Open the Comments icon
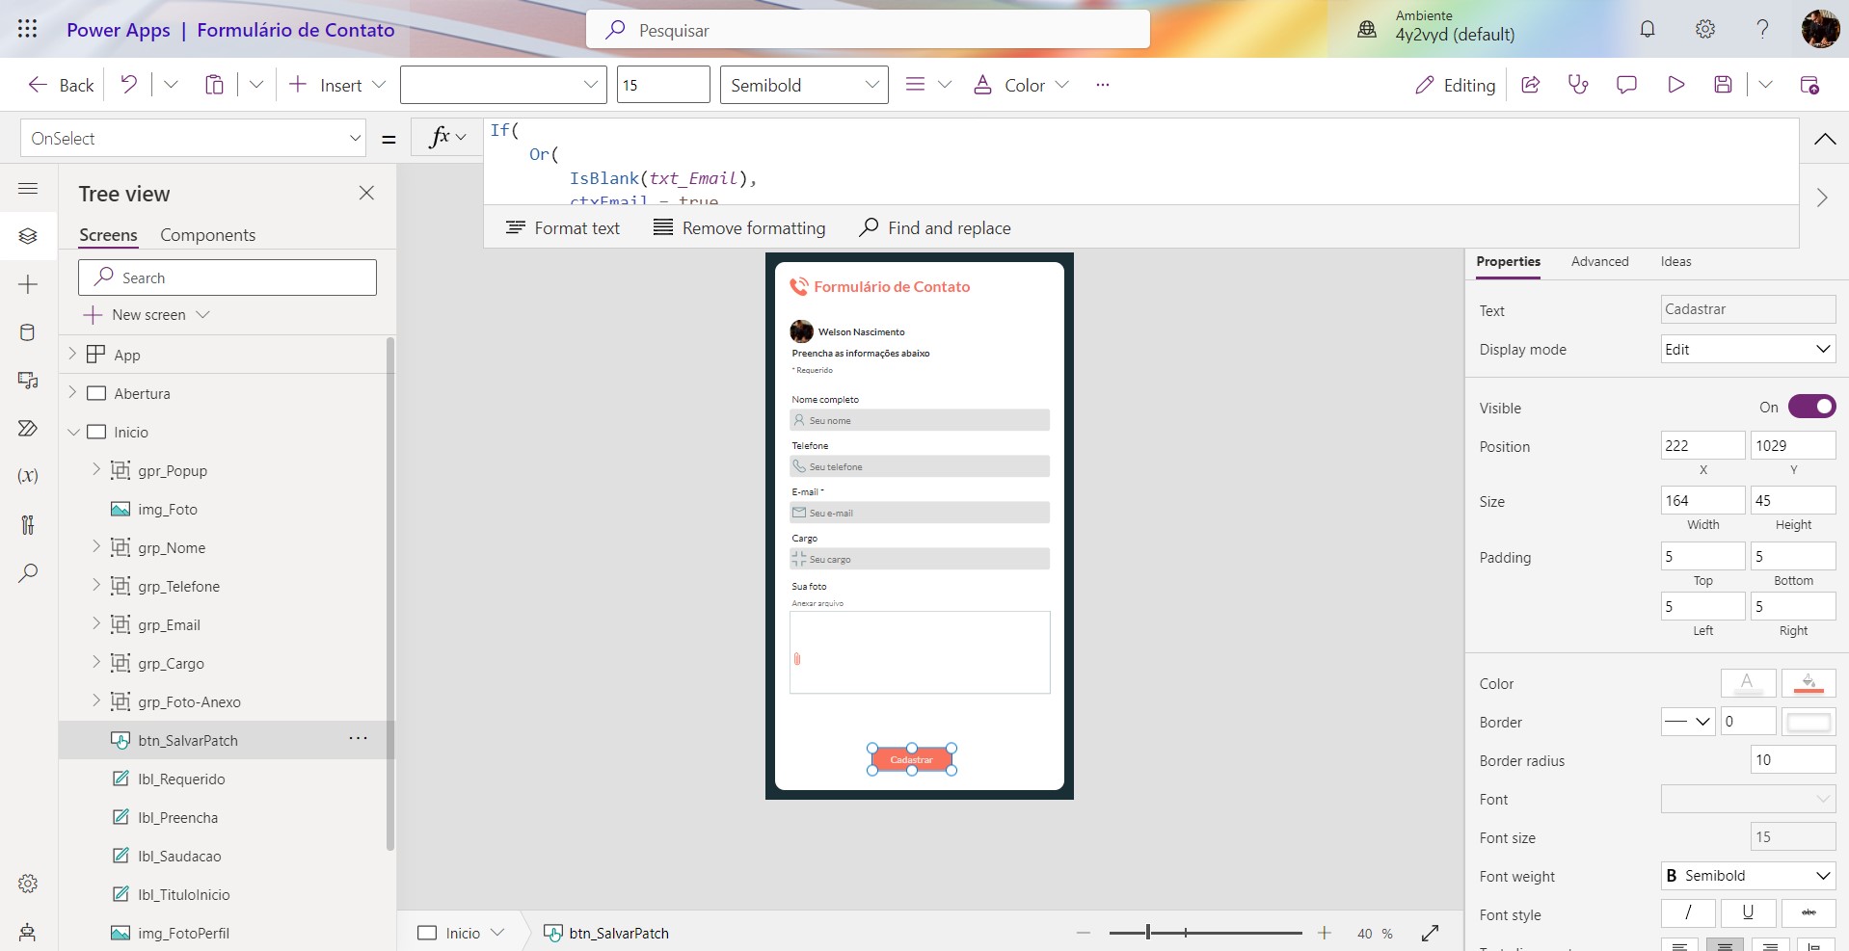This screenshot has width=1849, height=951. [x=1626, y=85]
